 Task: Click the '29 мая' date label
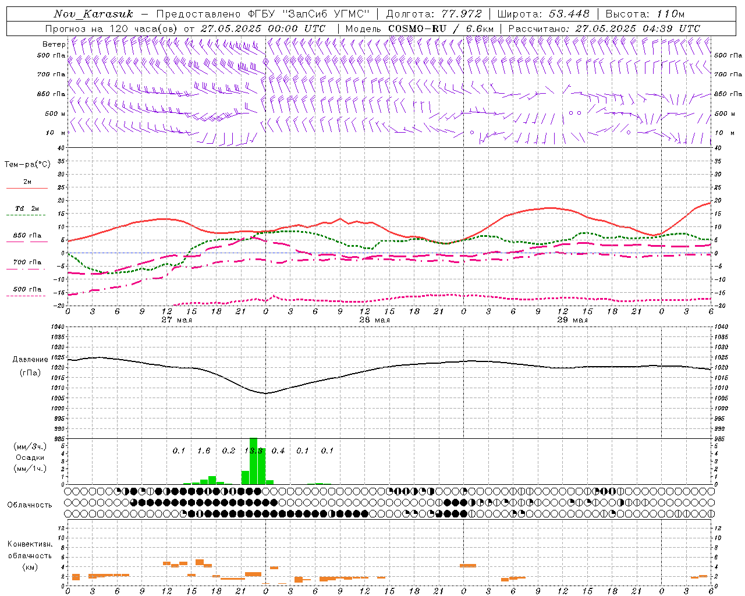click(x=572, y=320)
